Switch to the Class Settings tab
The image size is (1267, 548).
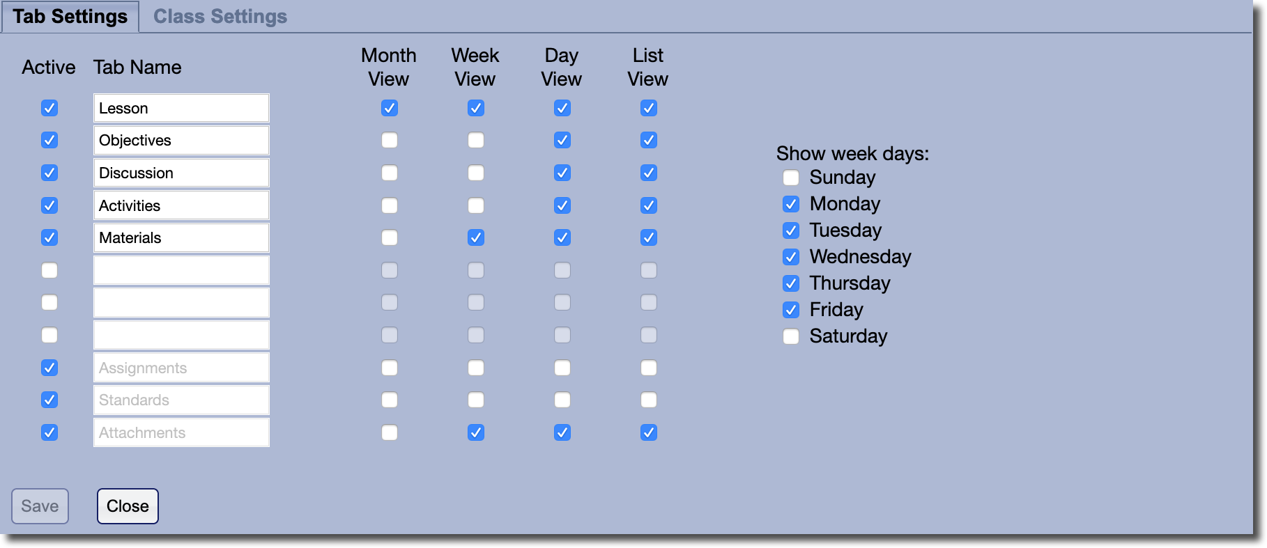pyautogui.click(x=220, y=17)
